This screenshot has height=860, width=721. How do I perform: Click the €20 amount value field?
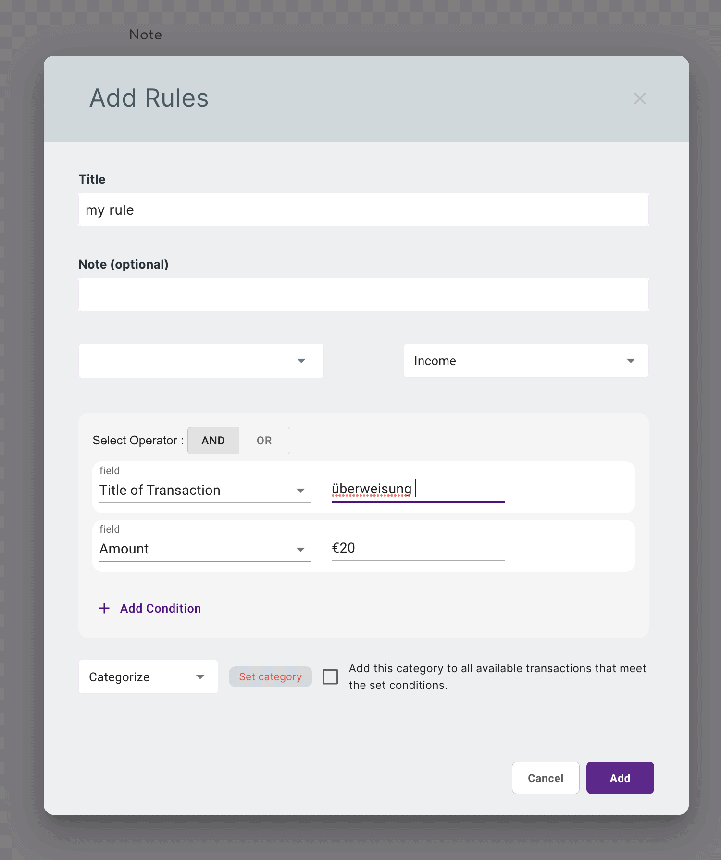coord(417,548)
